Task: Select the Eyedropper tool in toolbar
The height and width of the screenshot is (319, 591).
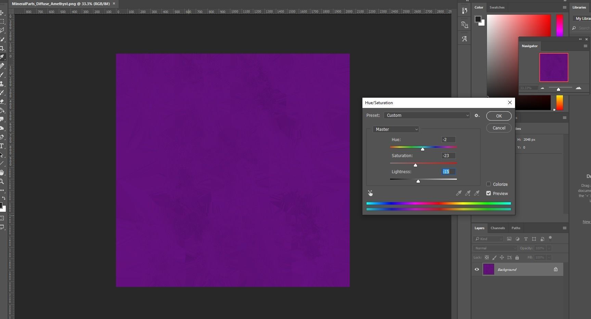Action: (x=2, y=57)
